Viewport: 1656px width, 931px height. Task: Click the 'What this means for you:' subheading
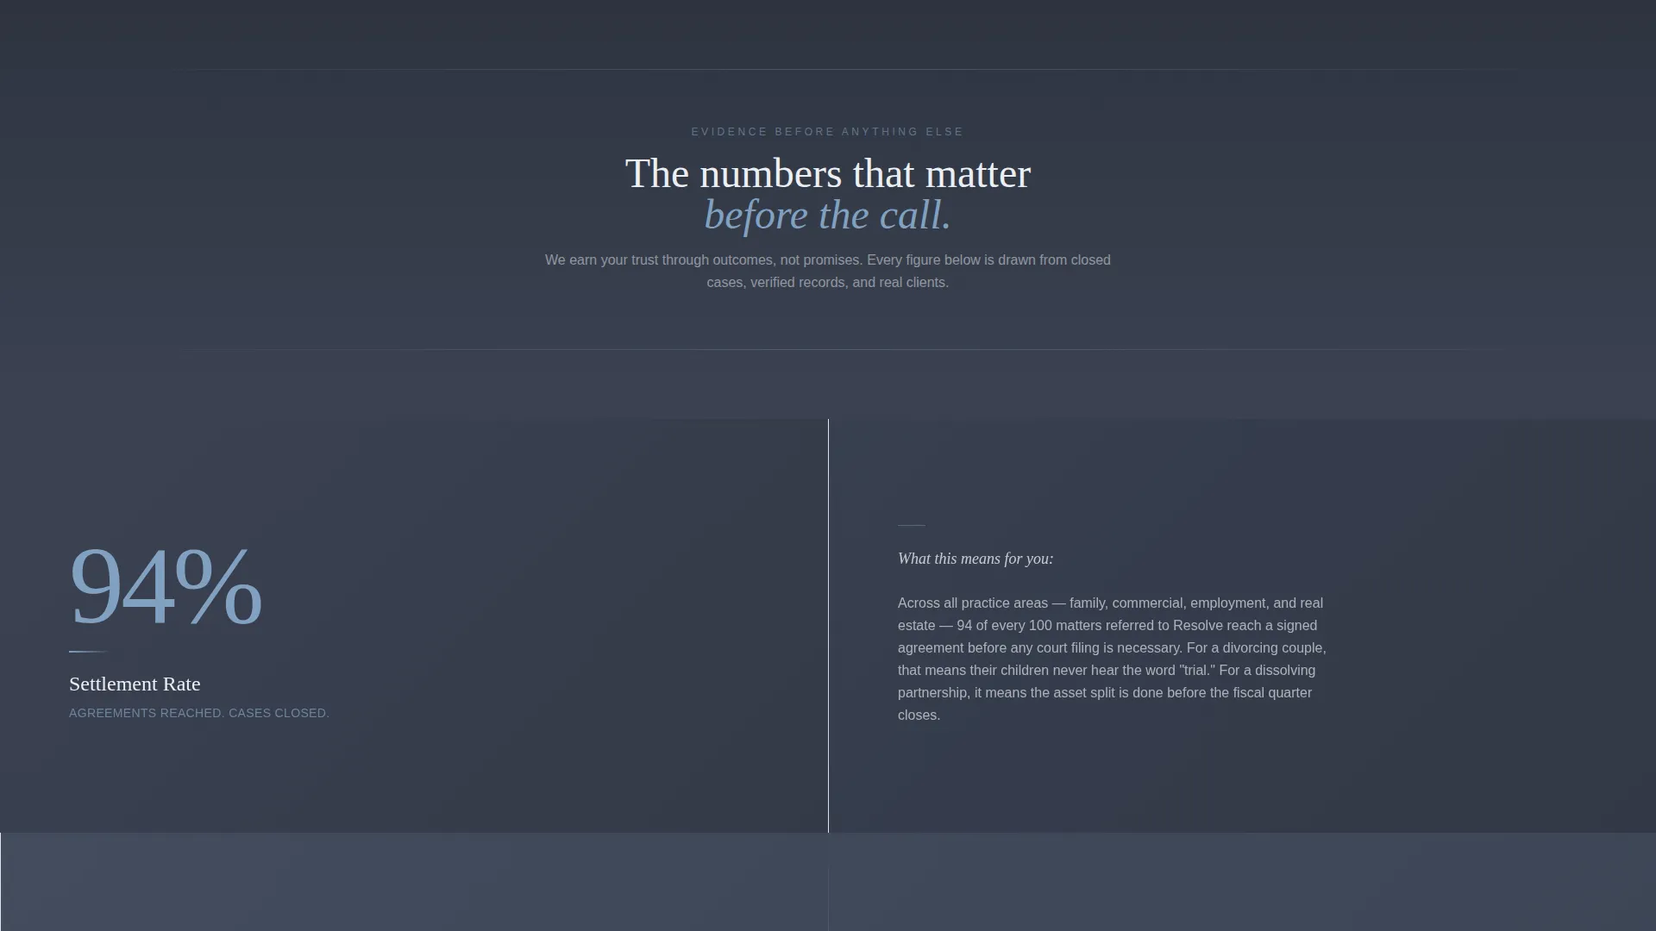point(975,559)
